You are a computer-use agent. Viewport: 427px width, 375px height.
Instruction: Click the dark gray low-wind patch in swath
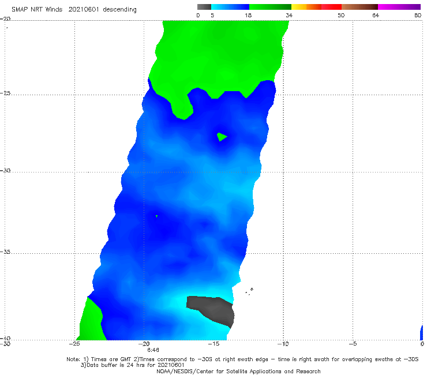tap(213, 310)
